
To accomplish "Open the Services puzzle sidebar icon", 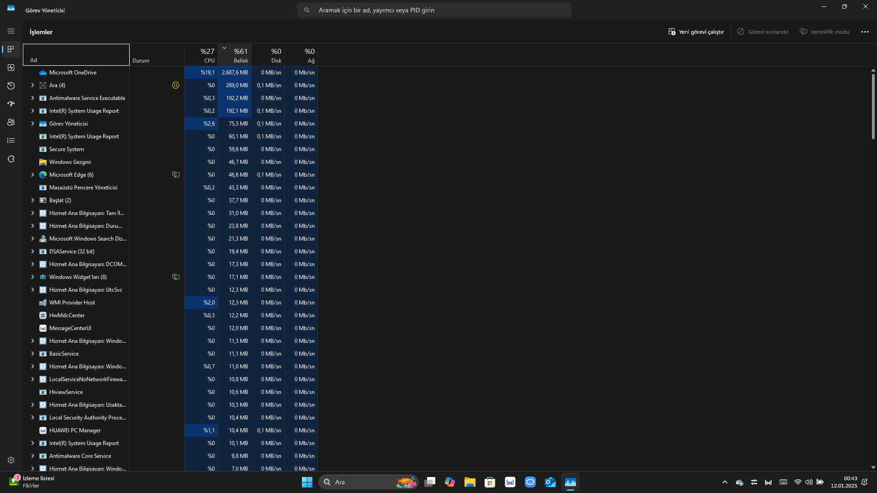I will tap(11, 159).
